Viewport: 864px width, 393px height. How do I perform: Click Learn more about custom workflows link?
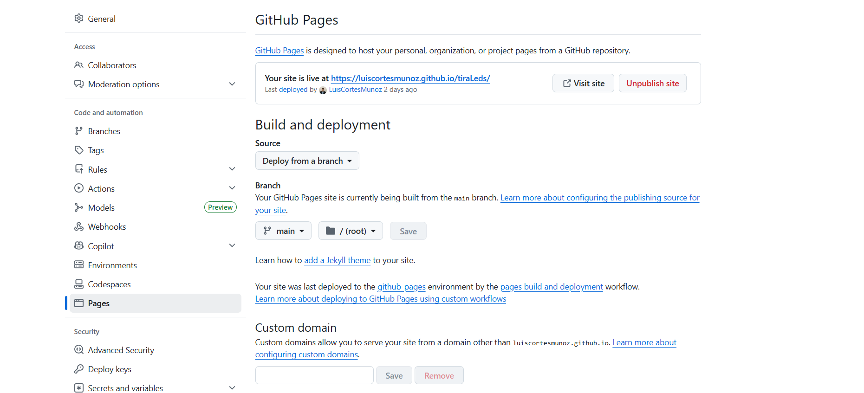[381, 299]
